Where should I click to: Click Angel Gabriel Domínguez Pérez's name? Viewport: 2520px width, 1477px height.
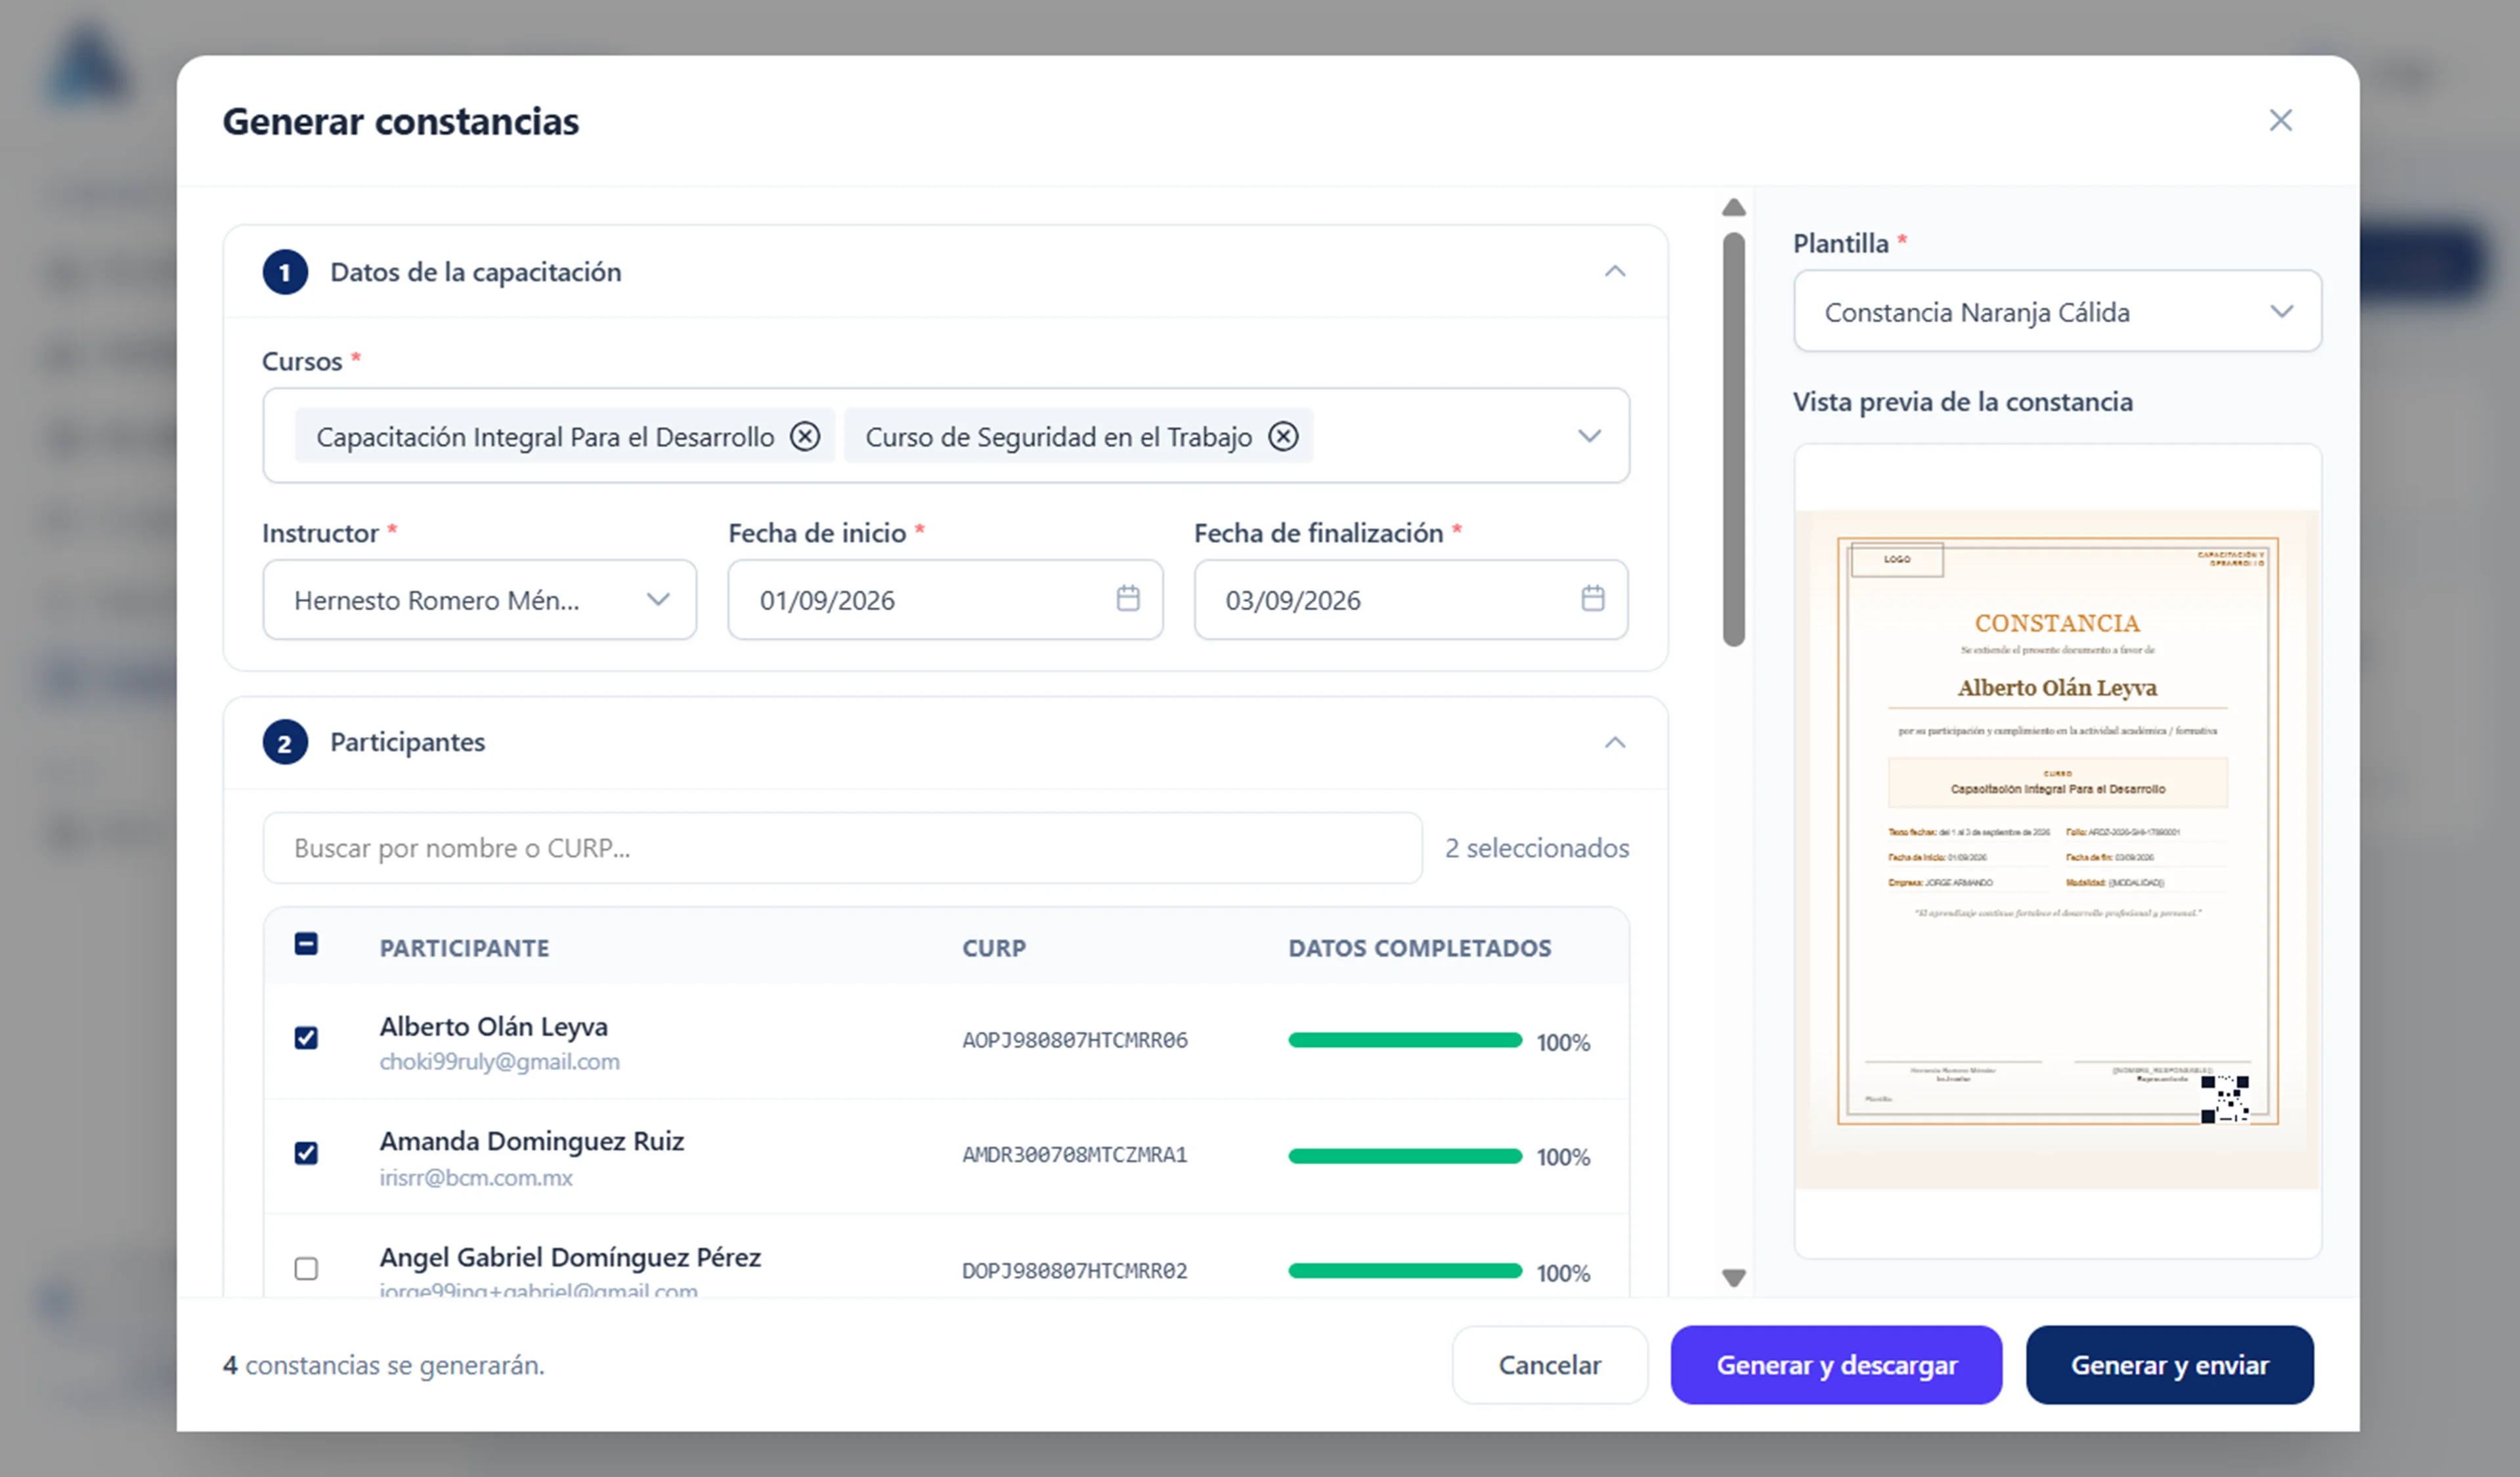570,1257
